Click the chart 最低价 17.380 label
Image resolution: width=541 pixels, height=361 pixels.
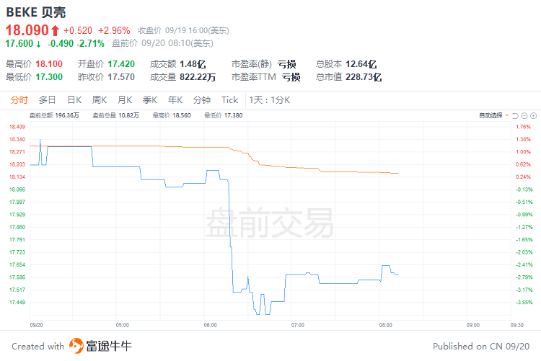coord(223,115)
